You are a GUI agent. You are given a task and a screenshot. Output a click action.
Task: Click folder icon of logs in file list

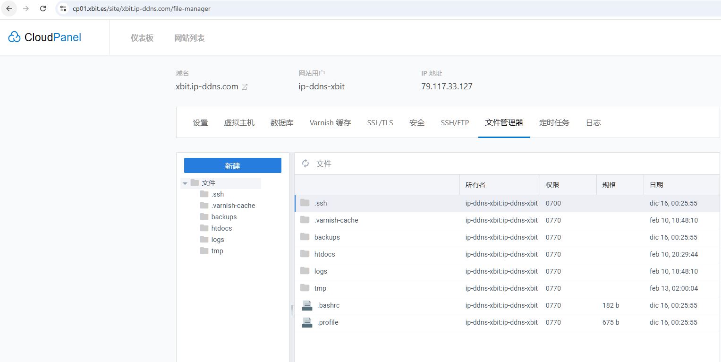point(305,271)
